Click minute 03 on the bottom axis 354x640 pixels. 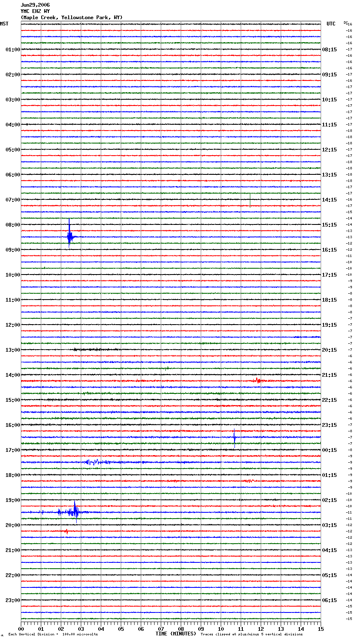(x=81, y=629)
